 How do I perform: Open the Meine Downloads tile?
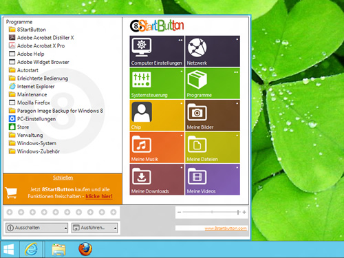[157, 180]
